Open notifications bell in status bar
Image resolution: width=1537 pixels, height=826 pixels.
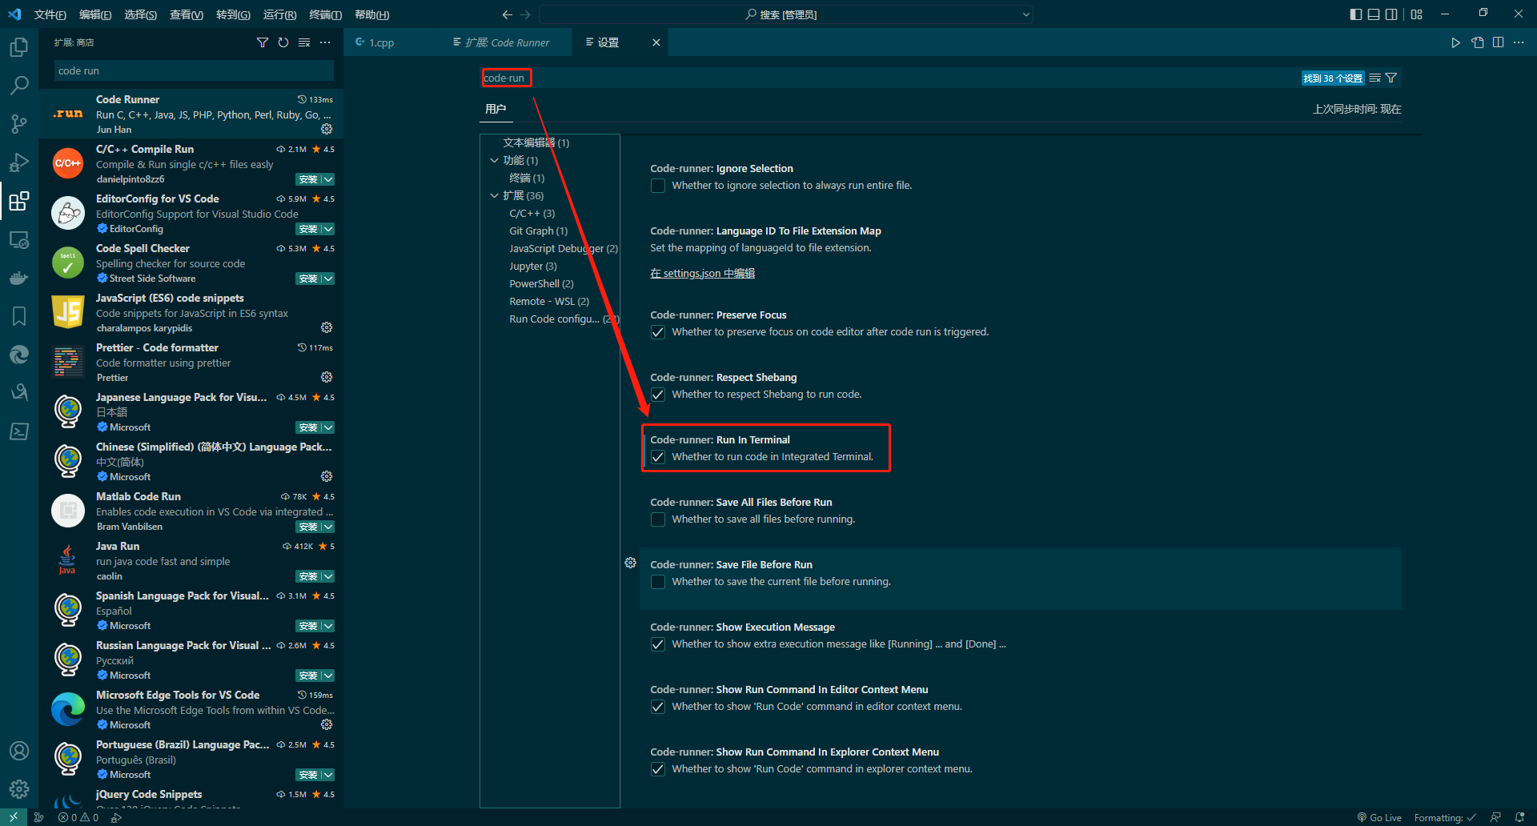tap(1519, 817)
